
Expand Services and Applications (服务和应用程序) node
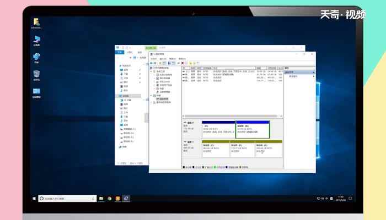point(154,102)
